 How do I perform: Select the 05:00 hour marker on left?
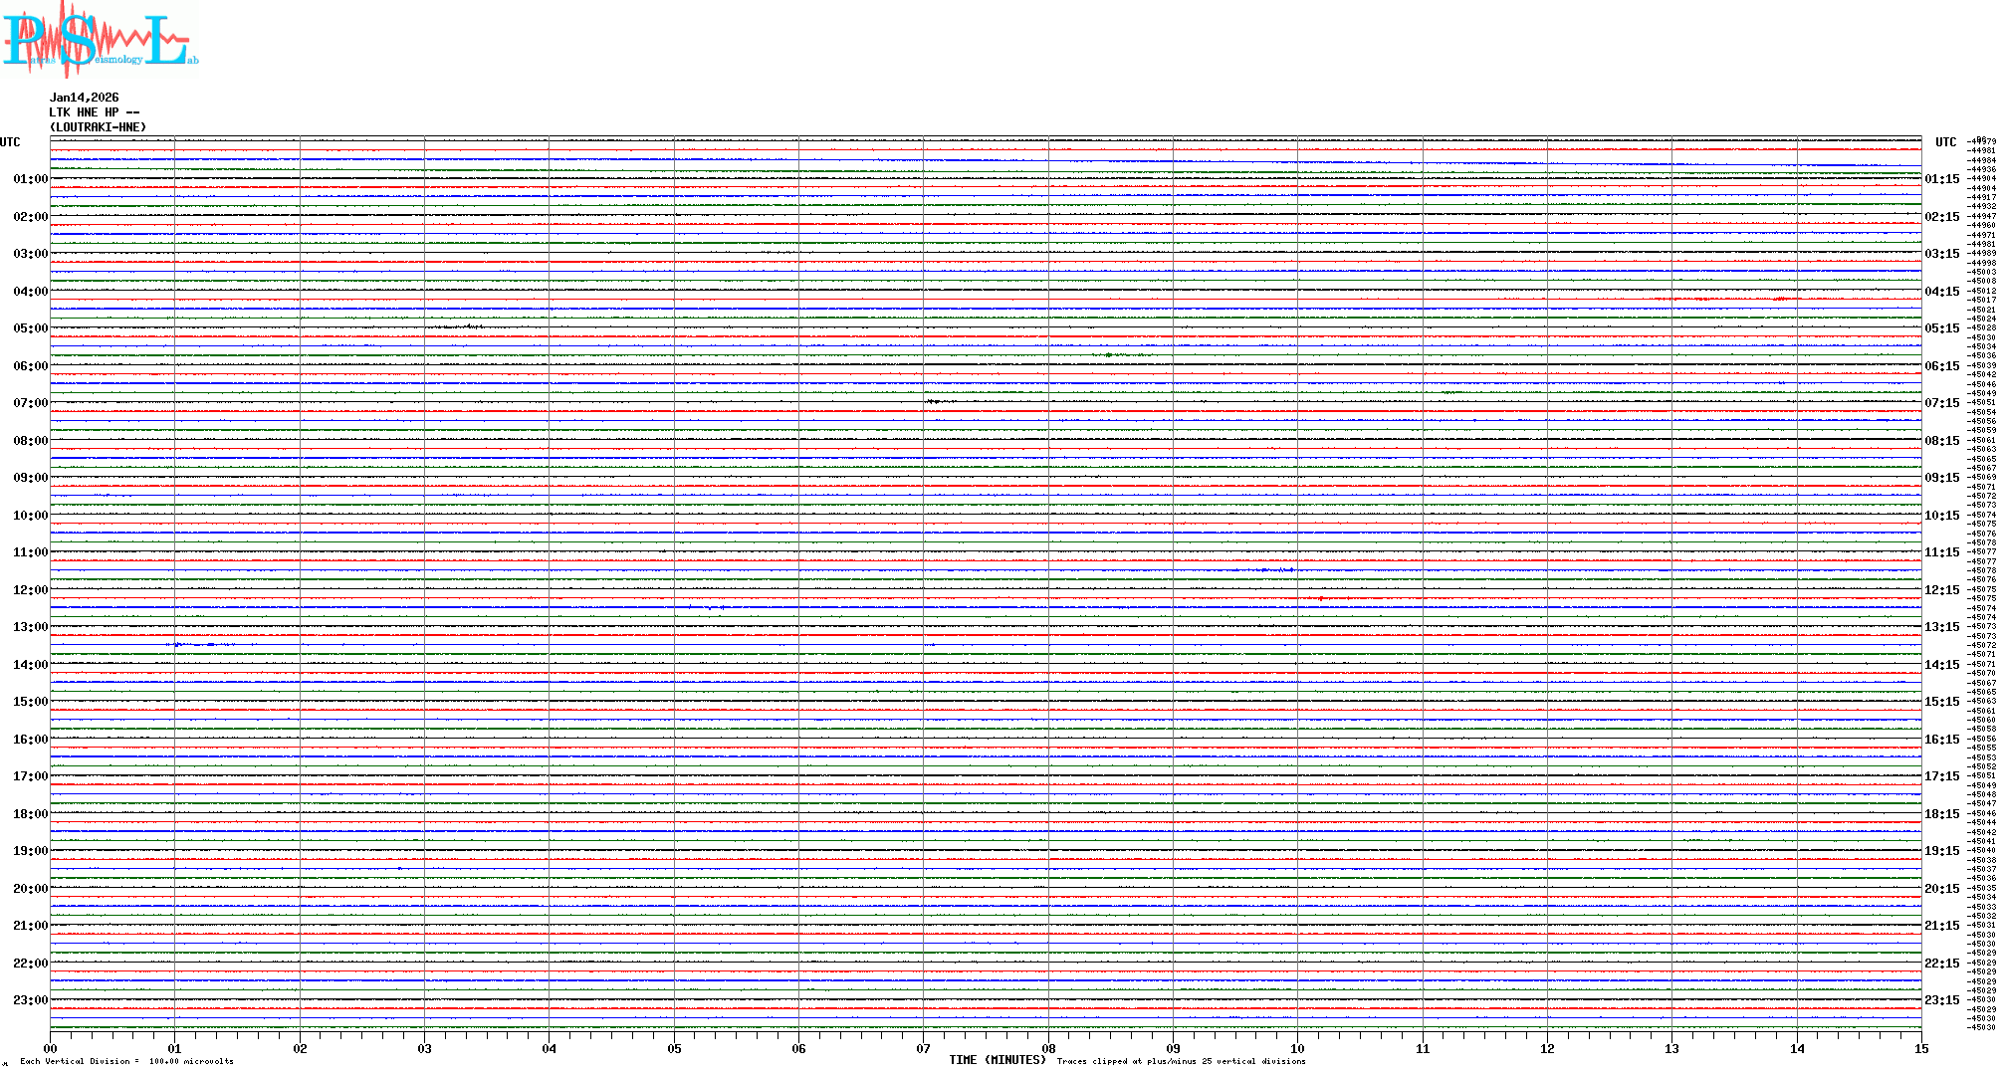[x=30, y=328]
